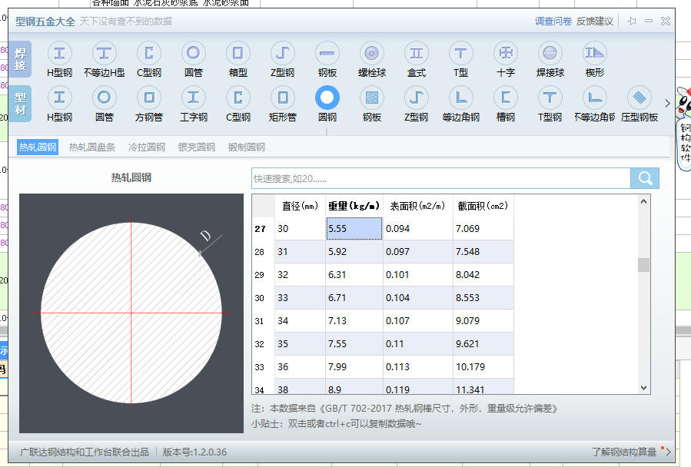Open the 调查问卷 link

553,22
